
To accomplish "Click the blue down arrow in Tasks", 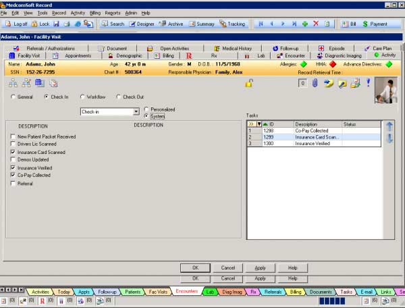I will tap(389, 138).
